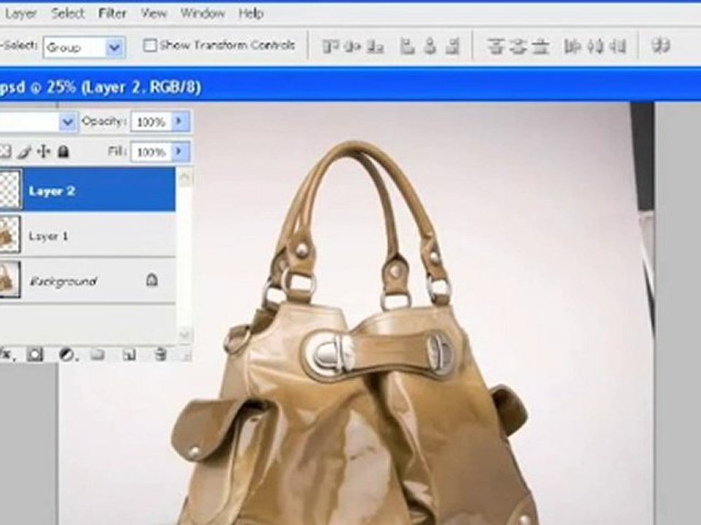Click the auto-align layers icon
The image size is (701, 525).
click(x=660, y=45)
